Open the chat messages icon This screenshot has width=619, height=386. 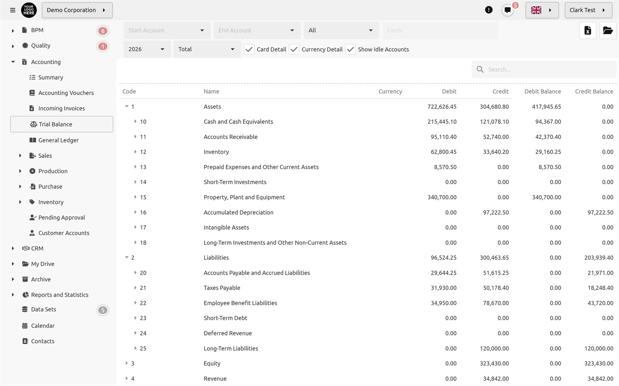click(x=507, y=10)
